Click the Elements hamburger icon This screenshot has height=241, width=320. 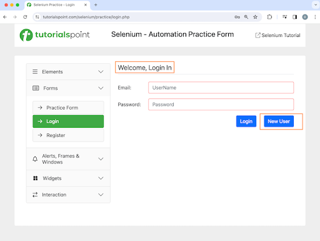[x=35, y=72]
